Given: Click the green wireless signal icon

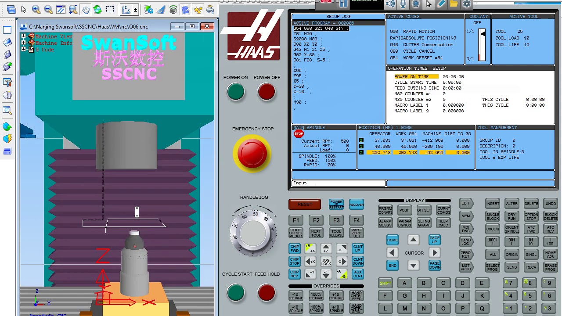Looking at the screenshot, I should pyautogui.click(x=173, y=9).
